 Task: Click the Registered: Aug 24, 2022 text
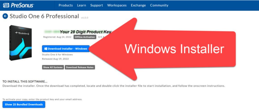(x=57, y=37)
